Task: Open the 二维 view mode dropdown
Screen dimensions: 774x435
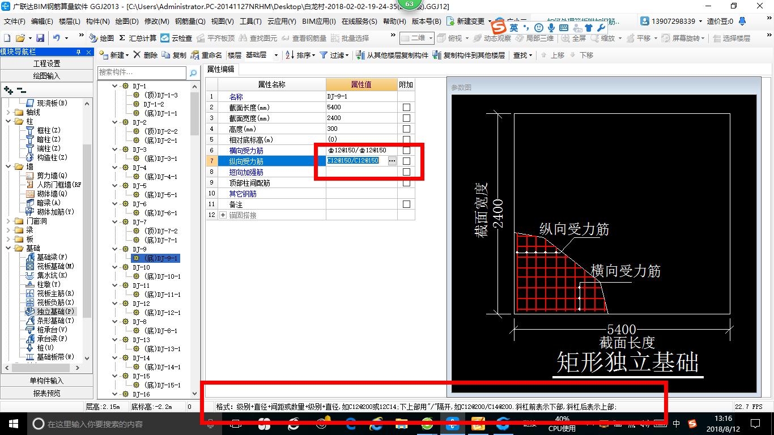Action: [431, 38]
